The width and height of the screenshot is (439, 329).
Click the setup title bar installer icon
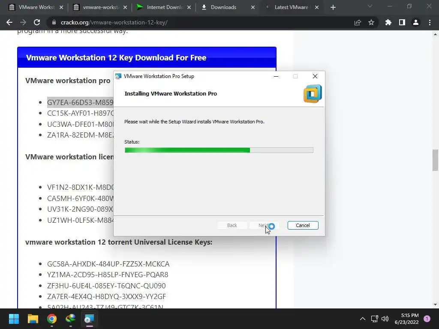pyautogui.click(x=118, y=76)
